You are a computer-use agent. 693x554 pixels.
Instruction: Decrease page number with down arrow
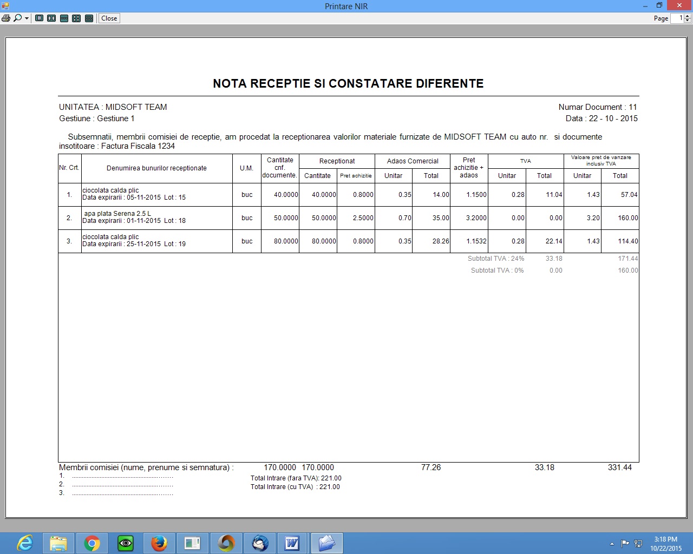click(688, 21)
